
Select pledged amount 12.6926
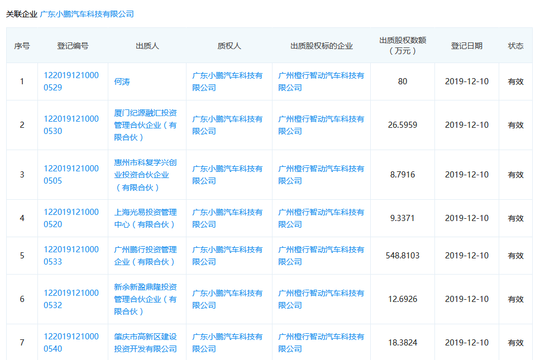click(x=403, y=299)
